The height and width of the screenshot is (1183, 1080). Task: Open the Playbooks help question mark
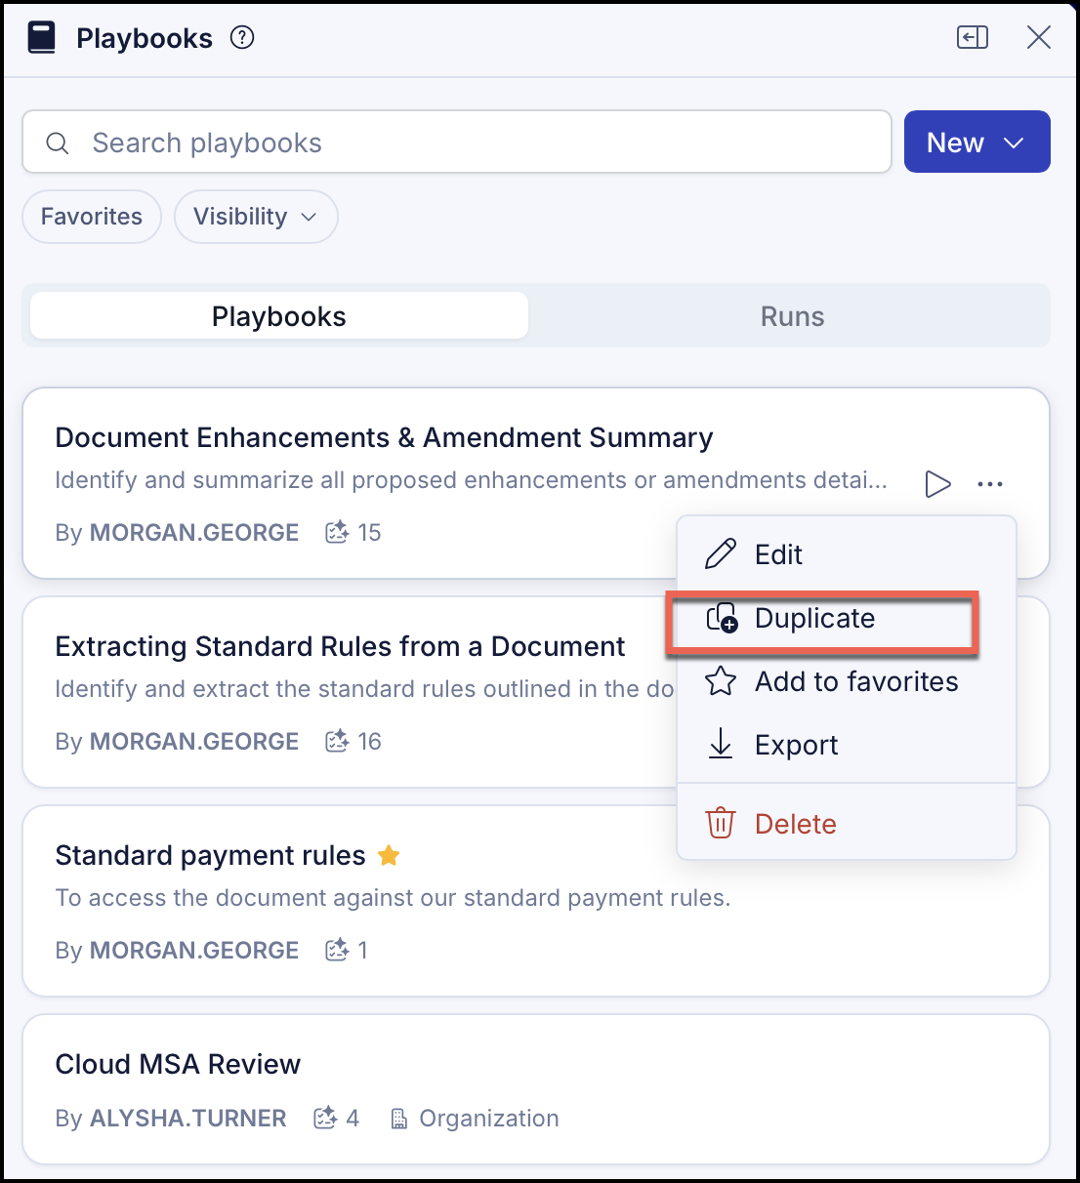(x=242, y=38)
